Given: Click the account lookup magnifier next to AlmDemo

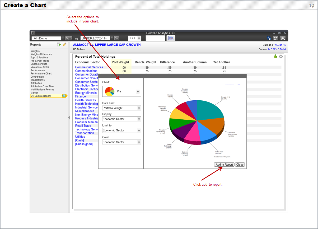Looking at the screenshot, I should (x=67, y=38).
